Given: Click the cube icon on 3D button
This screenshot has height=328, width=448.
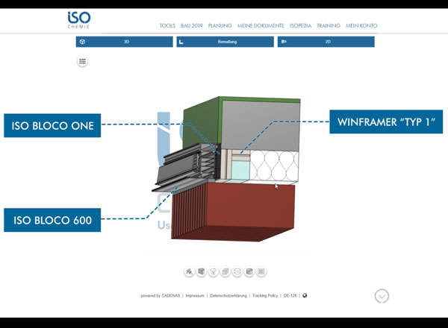Looking at the screenshot, I should [x=82, y=42].
